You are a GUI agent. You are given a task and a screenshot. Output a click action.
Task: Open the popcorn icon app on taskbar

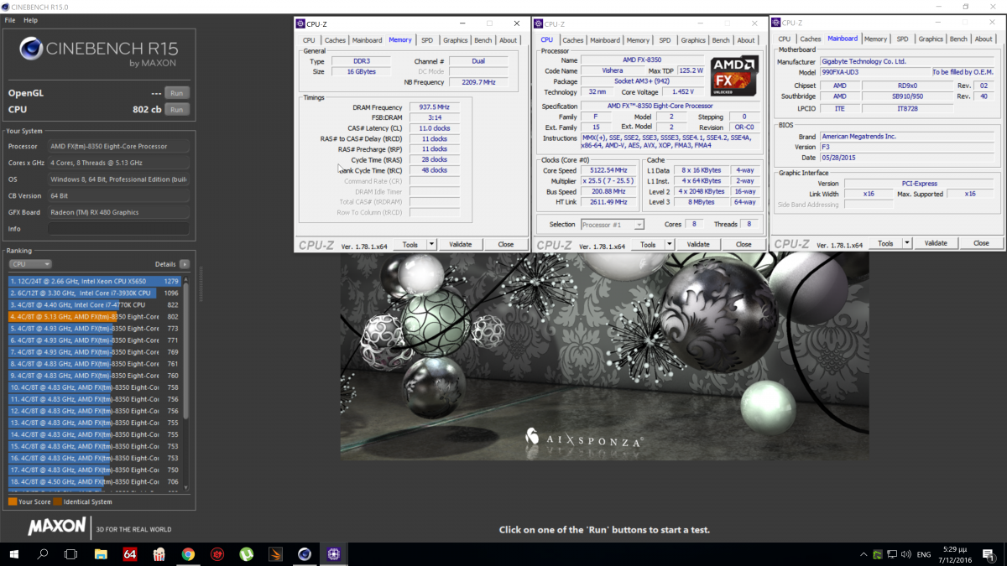tap(159, 554)
